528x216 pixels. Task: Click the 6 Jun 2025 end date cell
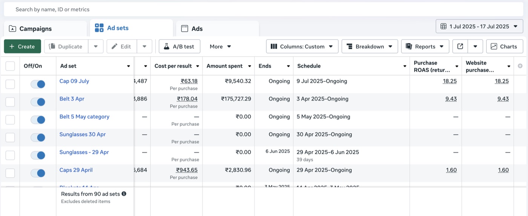(278, 151)
